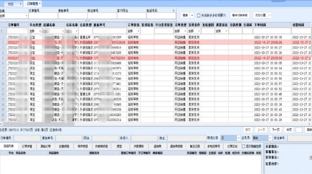Click the filter row icon at left edge
This screenshot has height=174, width=312.
click(x=2, y=31)
